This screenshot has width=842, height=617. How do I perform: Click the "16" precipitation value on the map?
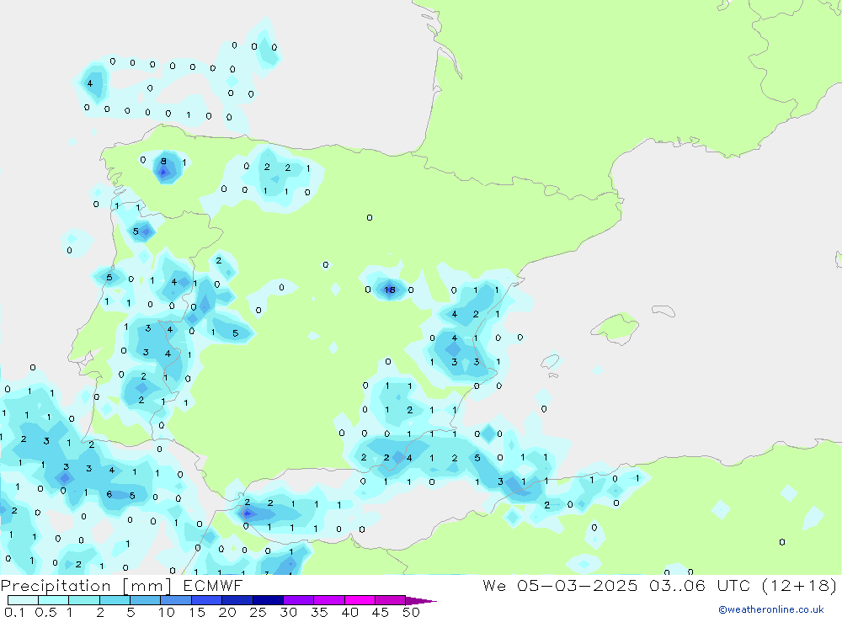[x=390, y=290]
